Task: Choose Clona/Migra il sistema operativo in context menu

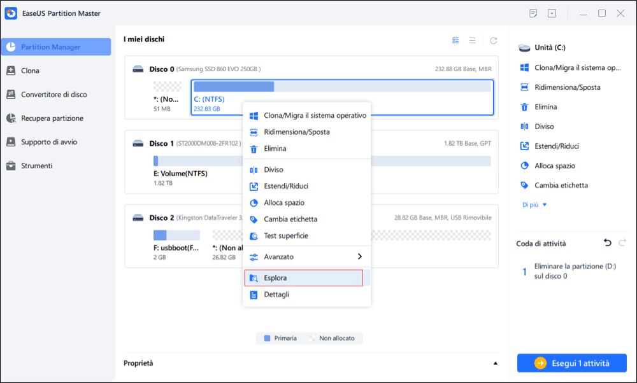Action: point(307,116)
